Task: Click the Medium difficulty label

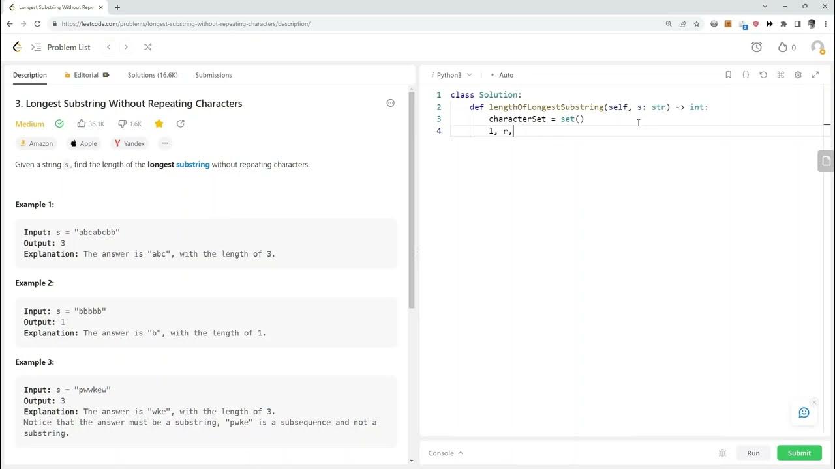Action: 30,124
